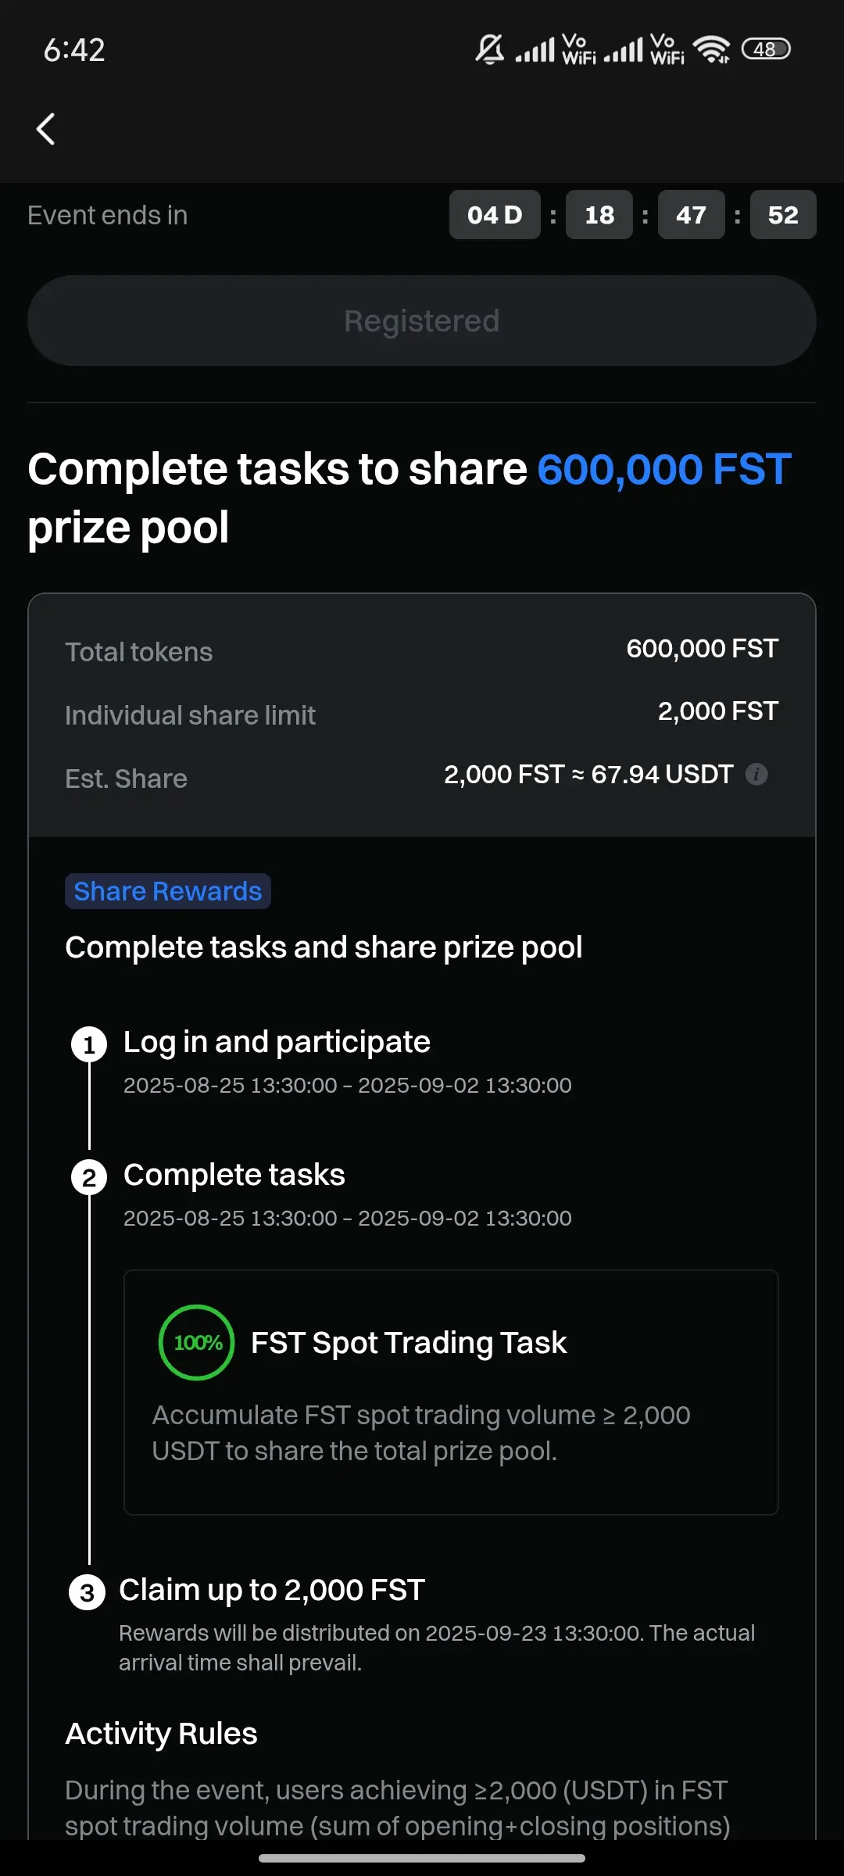Viewport: 844px width, 1876px height.
Task: Select step 2 circle marker
Action: click(x=89, y=1177)
